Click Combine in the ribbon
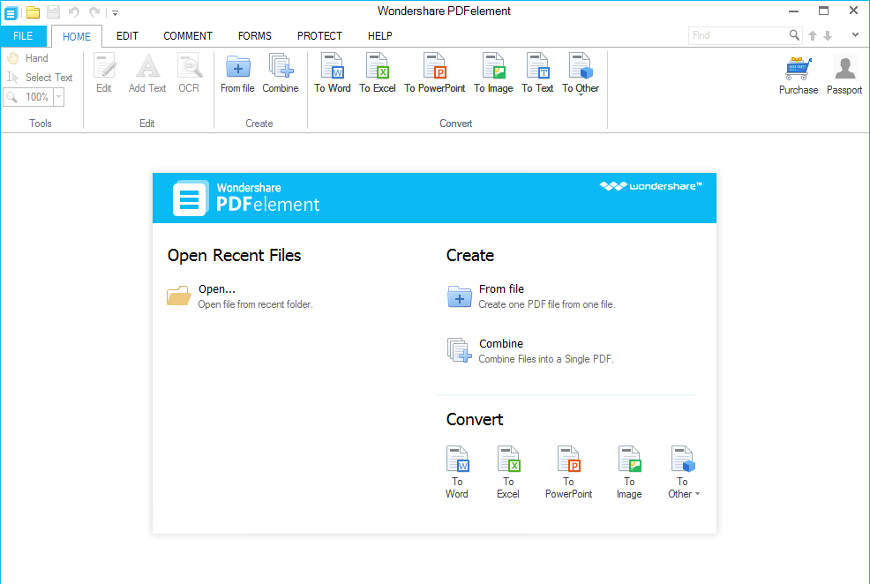The image size is (870, 584). (x=281, y=72)
